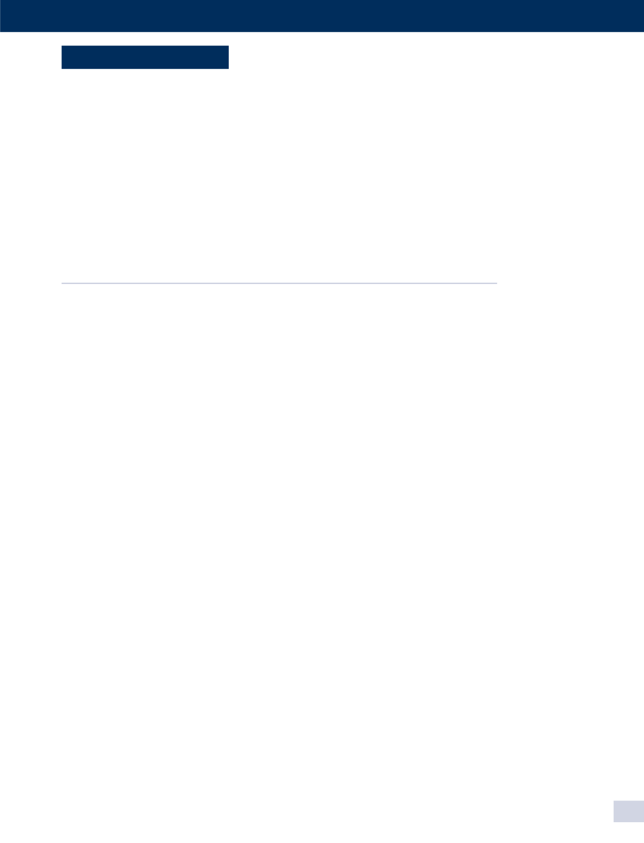Select the navy title block below header
This screenshot has width=644, height=843.
145,57
